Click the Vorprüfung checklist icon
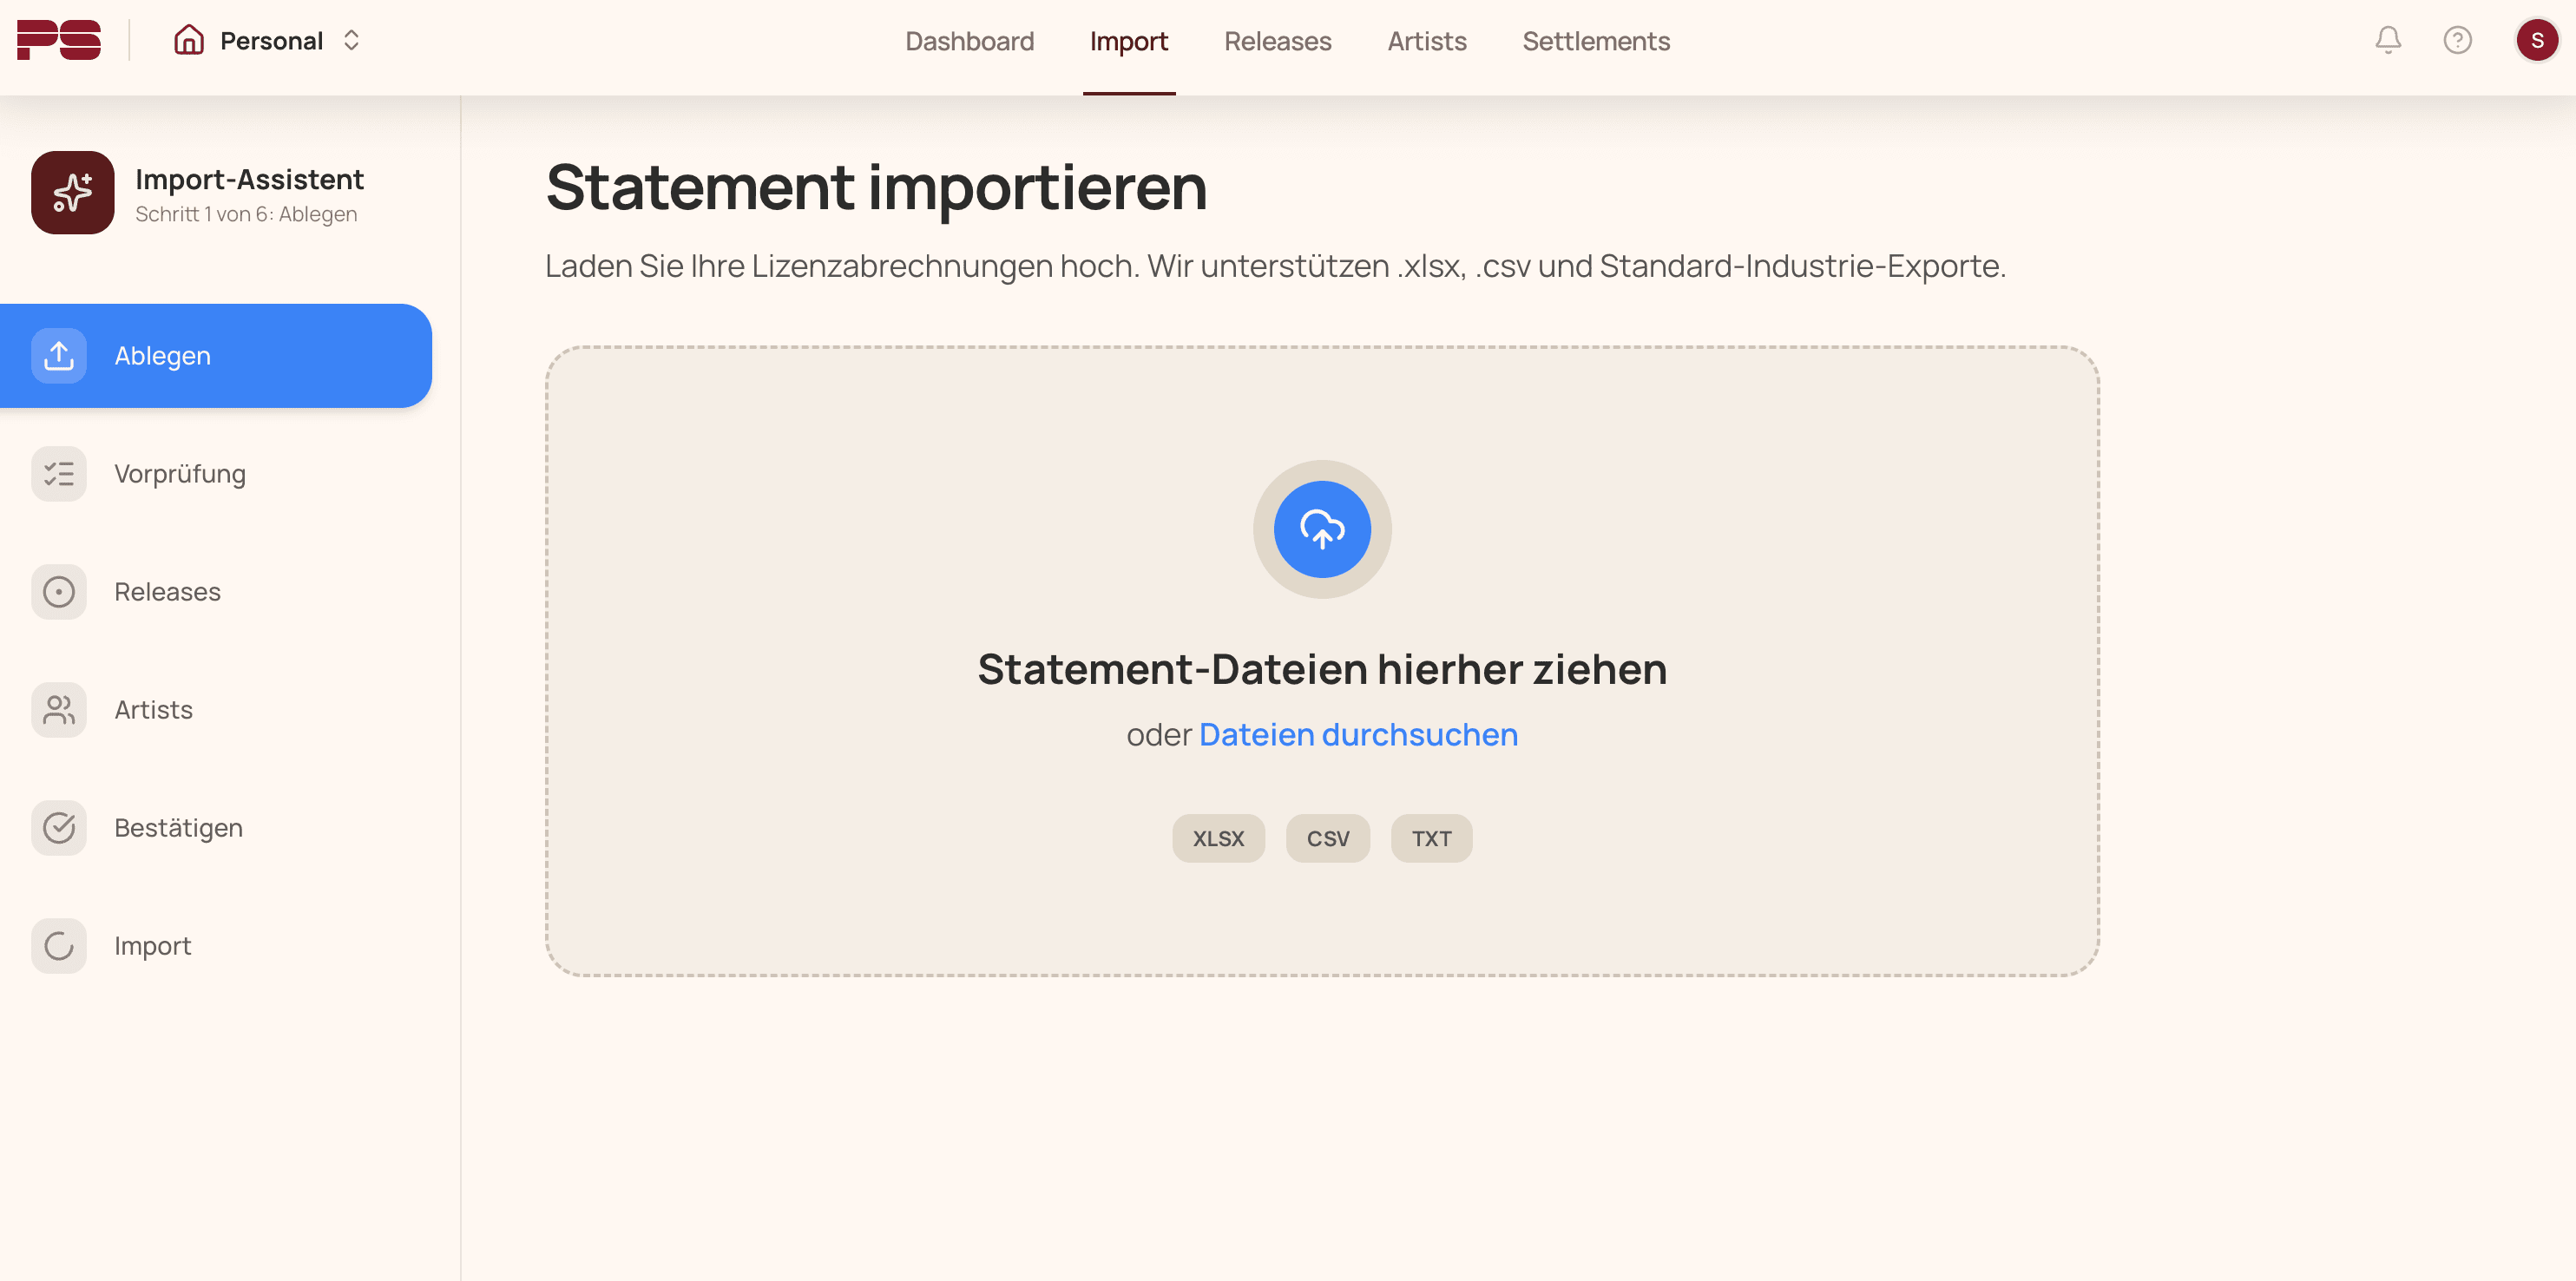 (x=59, y=473)
